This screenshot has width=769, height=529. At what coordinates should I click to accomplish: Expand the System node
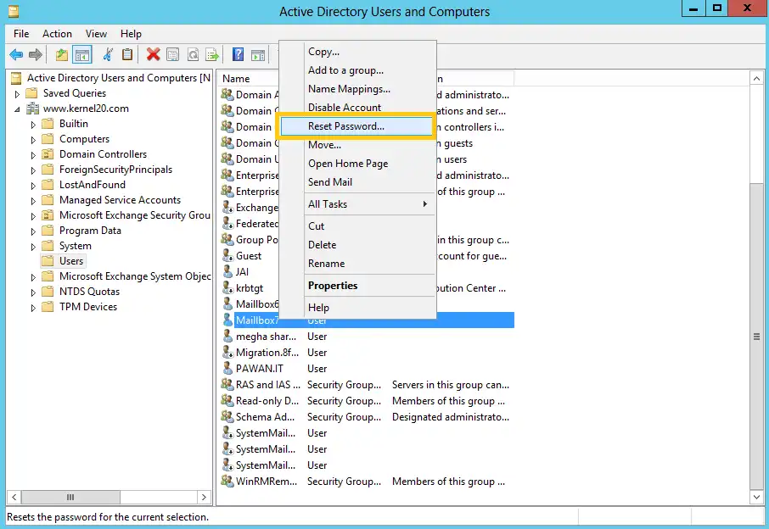point(33,247)
